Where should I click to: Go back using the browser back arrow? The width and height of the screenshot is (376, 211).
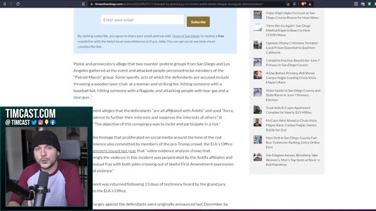[x=4, y=4]
